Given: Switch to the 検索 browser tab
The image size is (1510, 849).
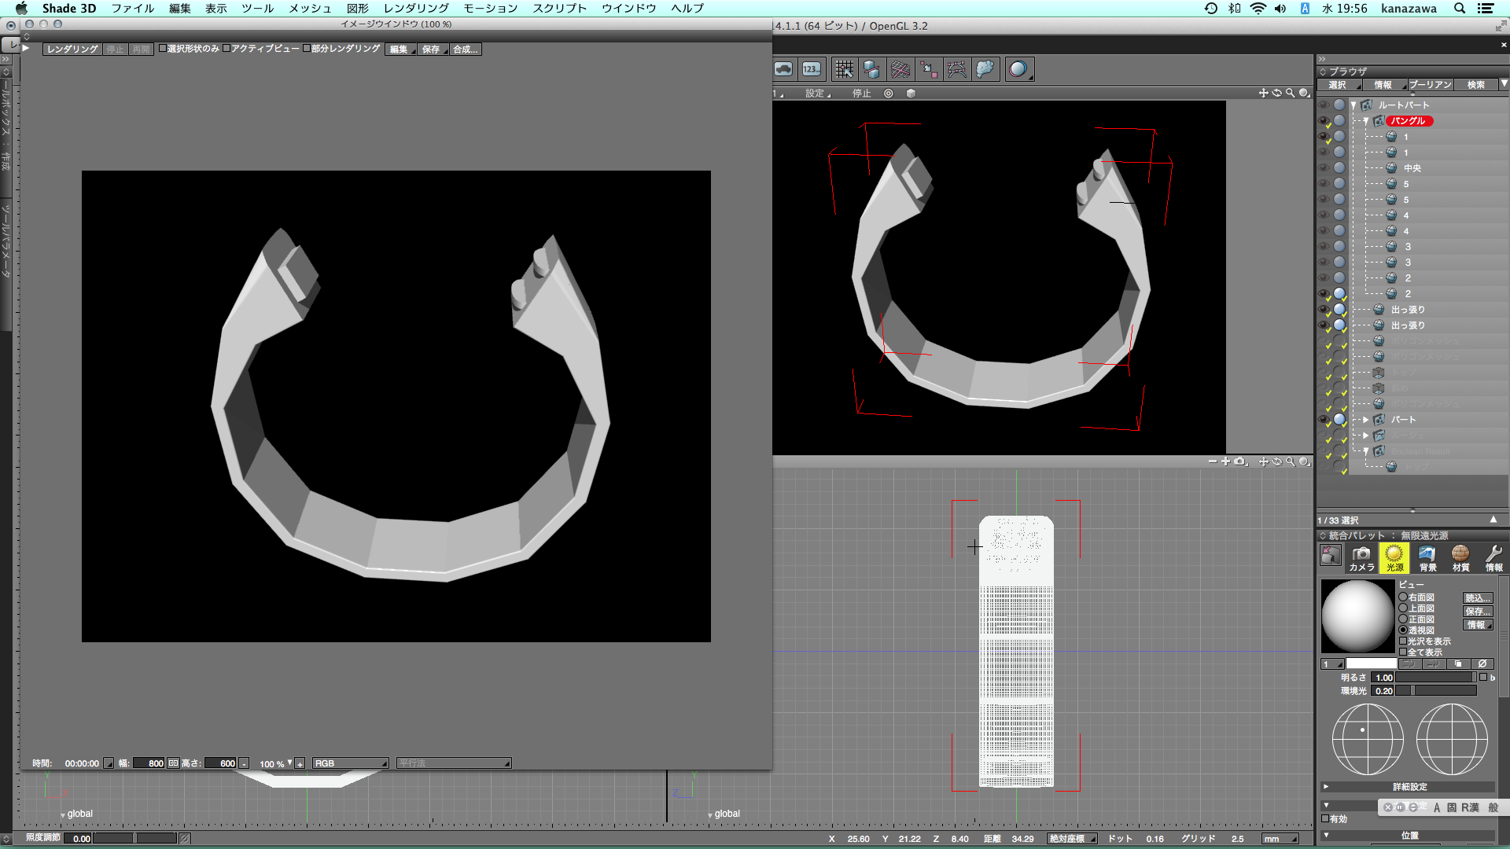Looking at the screenshot, I should (x=1475, y=85).
